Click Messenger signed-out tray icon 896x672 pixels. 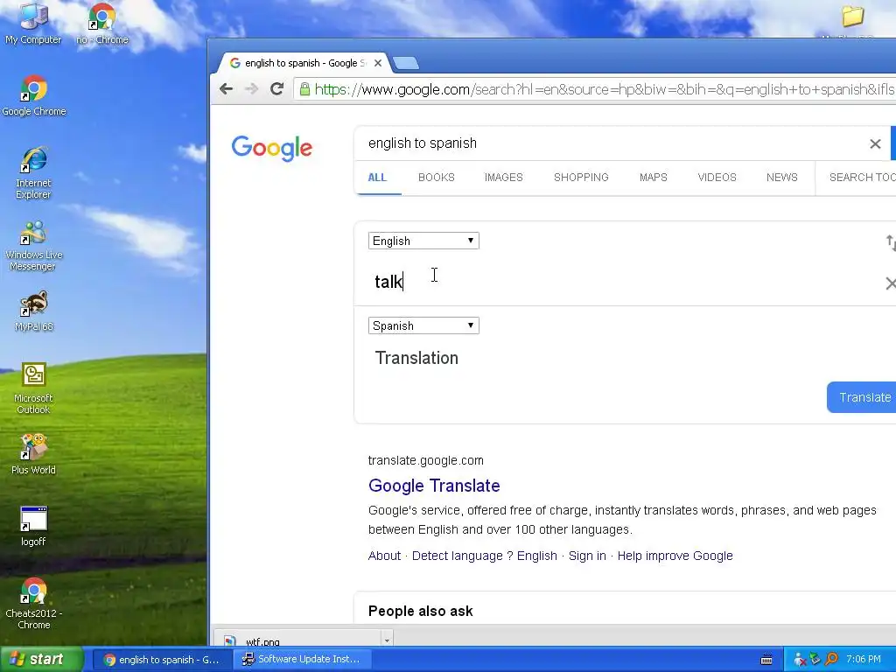tap(800, 660)
